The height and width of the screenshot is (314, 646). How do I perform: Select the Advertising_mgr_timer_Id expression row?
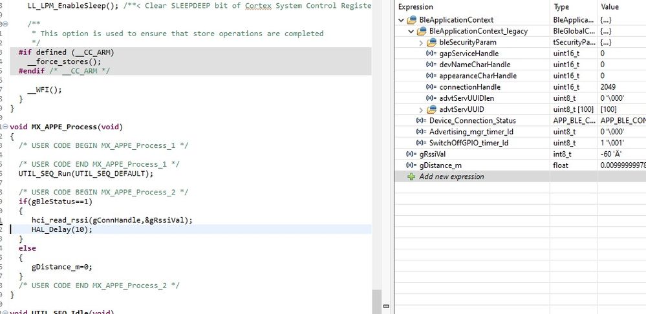pos(520,132)
